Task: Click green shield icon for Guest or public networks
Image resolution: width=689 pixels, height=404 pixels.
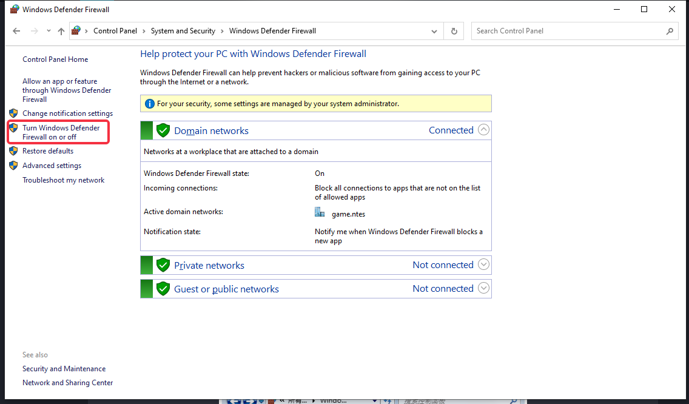Action: tap(163, 289)
